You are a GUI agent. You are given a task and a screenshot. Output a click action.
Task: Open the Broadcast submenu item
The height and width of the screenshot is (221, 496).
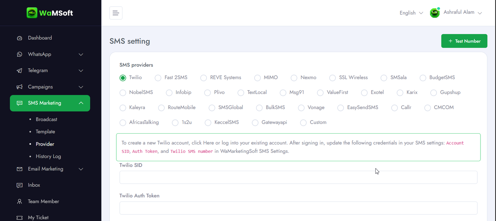tap(46, 119)
